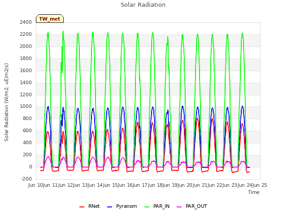Click the 2400 y-axis tick label
This screenshot has height=215, width=287.
coord(26,22)
